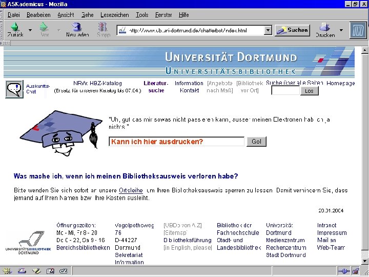Viewport: 369px width, 277px height.
Task: Open the Intranet link
Action: pos(326,225)
